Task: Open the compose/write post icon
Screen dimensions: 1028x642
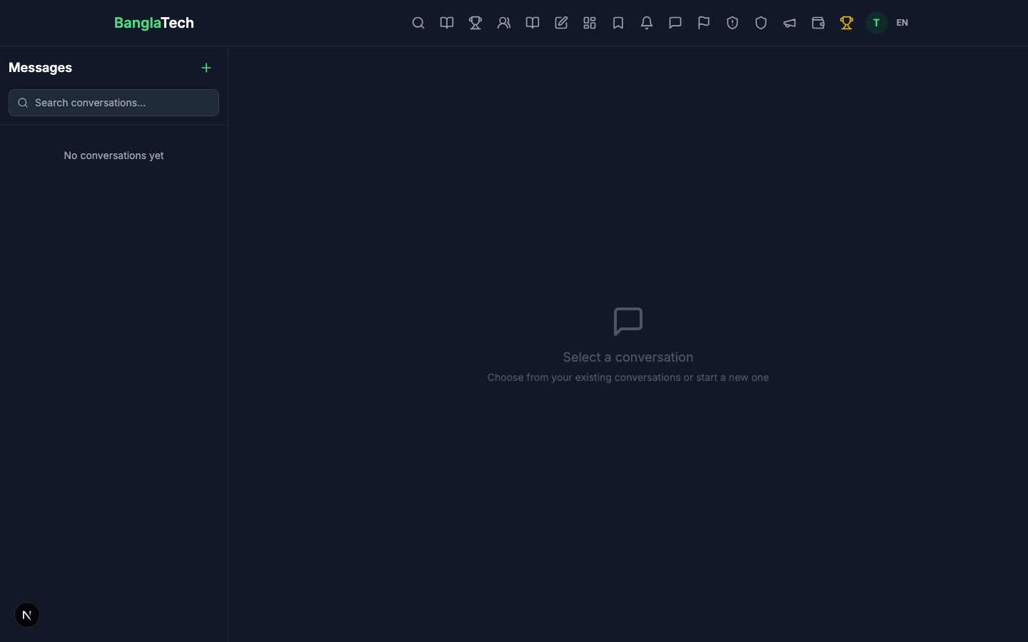Action: click(x=561, y=23)
